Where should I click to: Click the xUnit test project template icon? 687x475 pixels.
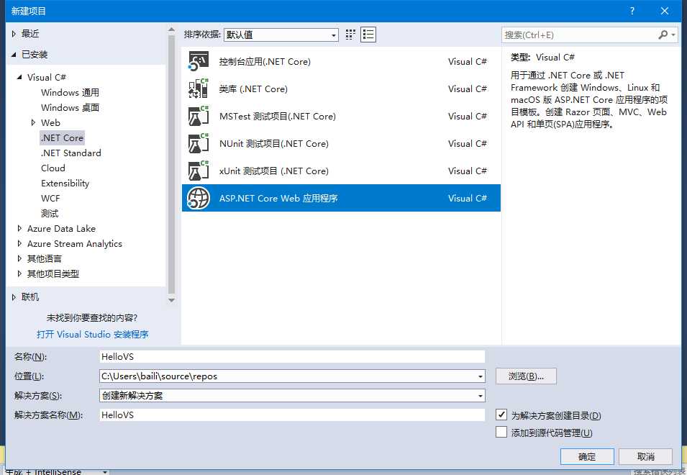[199, 171]
